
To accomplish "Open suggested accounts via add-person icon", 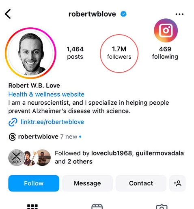I will 177,183.
